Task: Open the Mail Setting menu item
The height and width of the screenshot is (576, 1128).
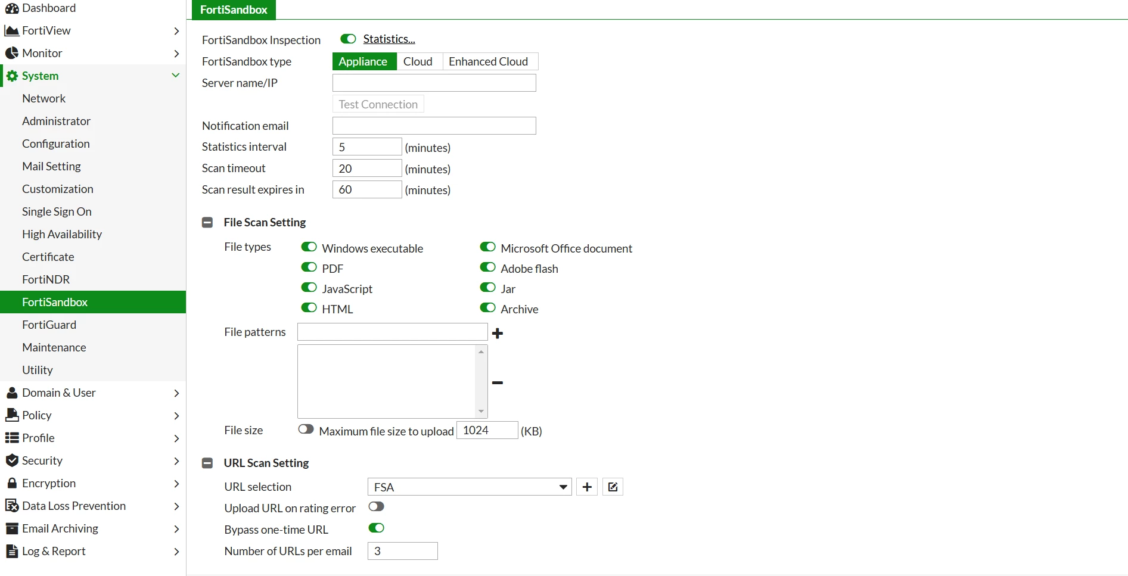Action: click(x=52, y=166)
